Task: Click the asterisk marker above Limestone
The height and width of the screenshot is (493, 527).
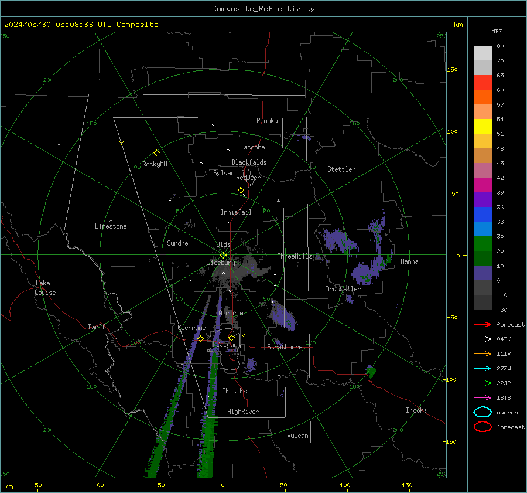Action: click(111, 221)
